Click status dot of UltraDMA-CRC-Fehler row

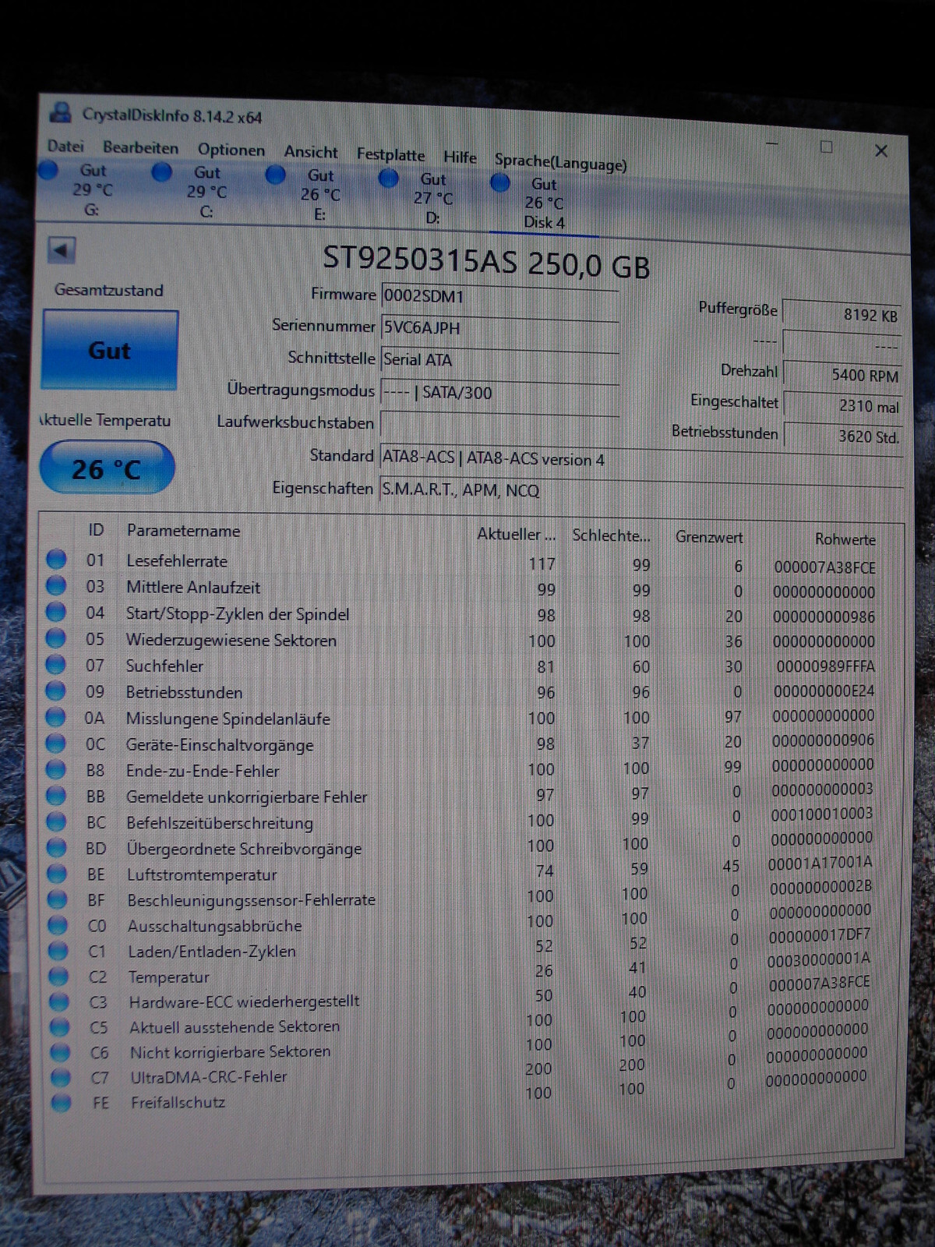pyautogui.click(x=60, y=1078)
